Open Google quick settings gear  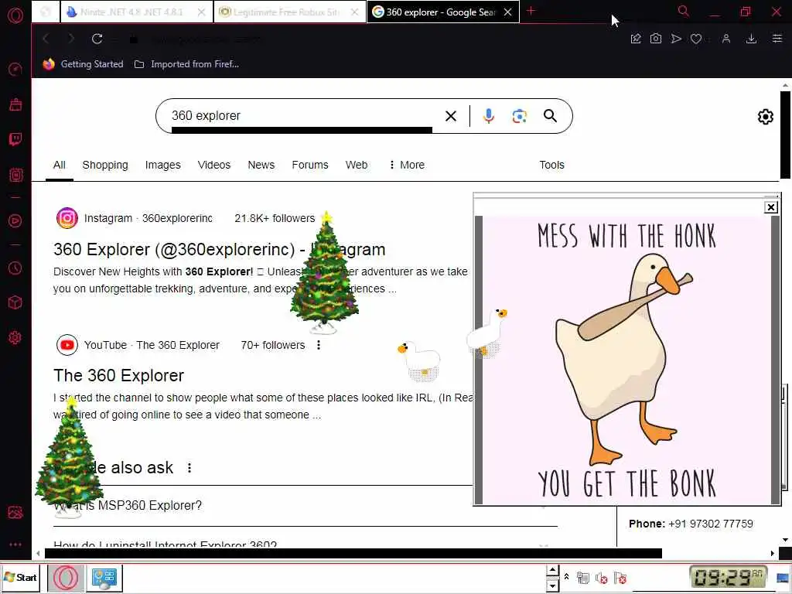[x=765, y=117]
